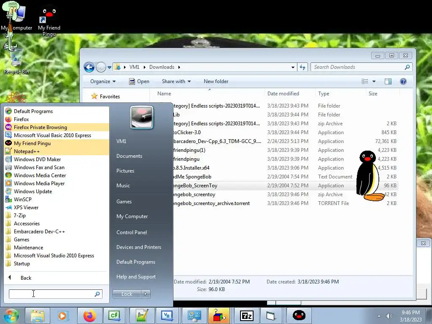Launch WinSCP from the programs list

[57, 199]
